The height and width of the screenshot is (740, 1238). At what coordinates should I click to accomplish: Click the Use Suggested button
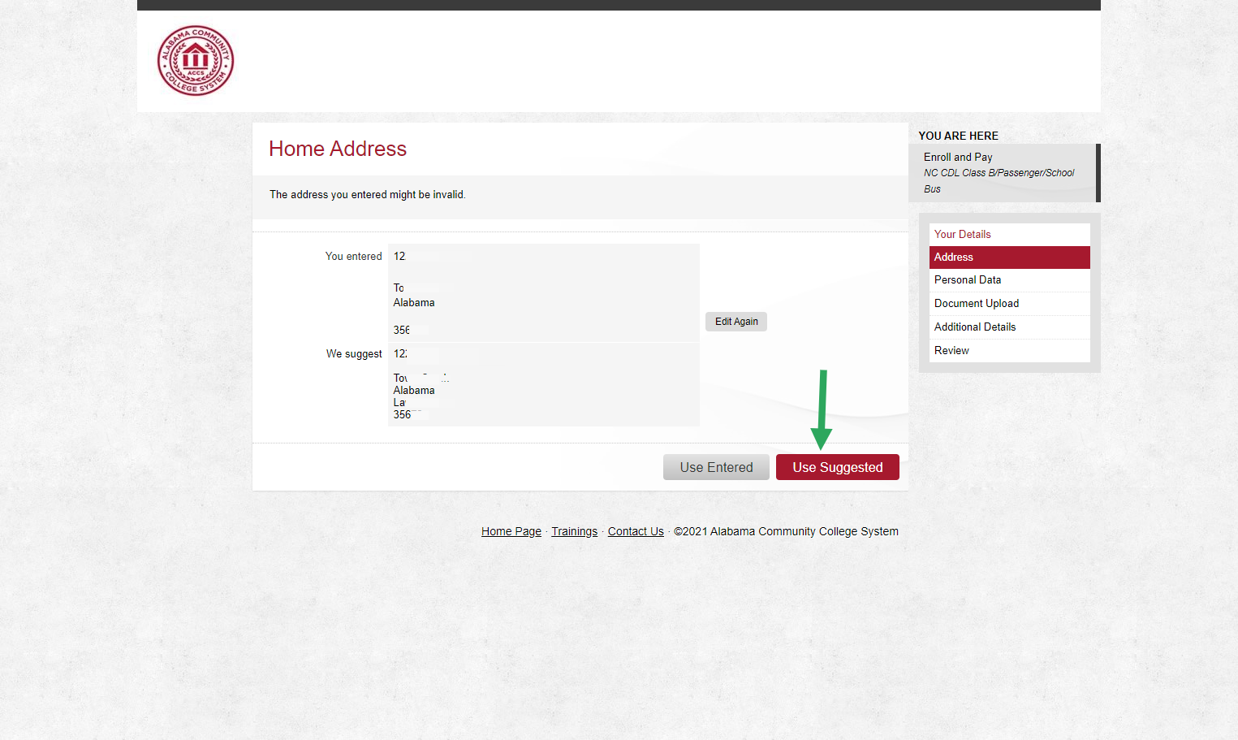838,467
